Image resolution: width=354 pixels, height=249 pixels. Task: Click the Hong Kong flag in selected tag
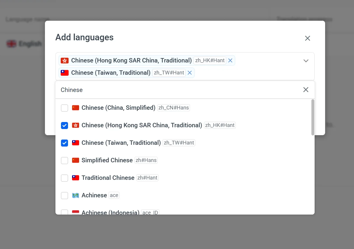pos(65,60)
